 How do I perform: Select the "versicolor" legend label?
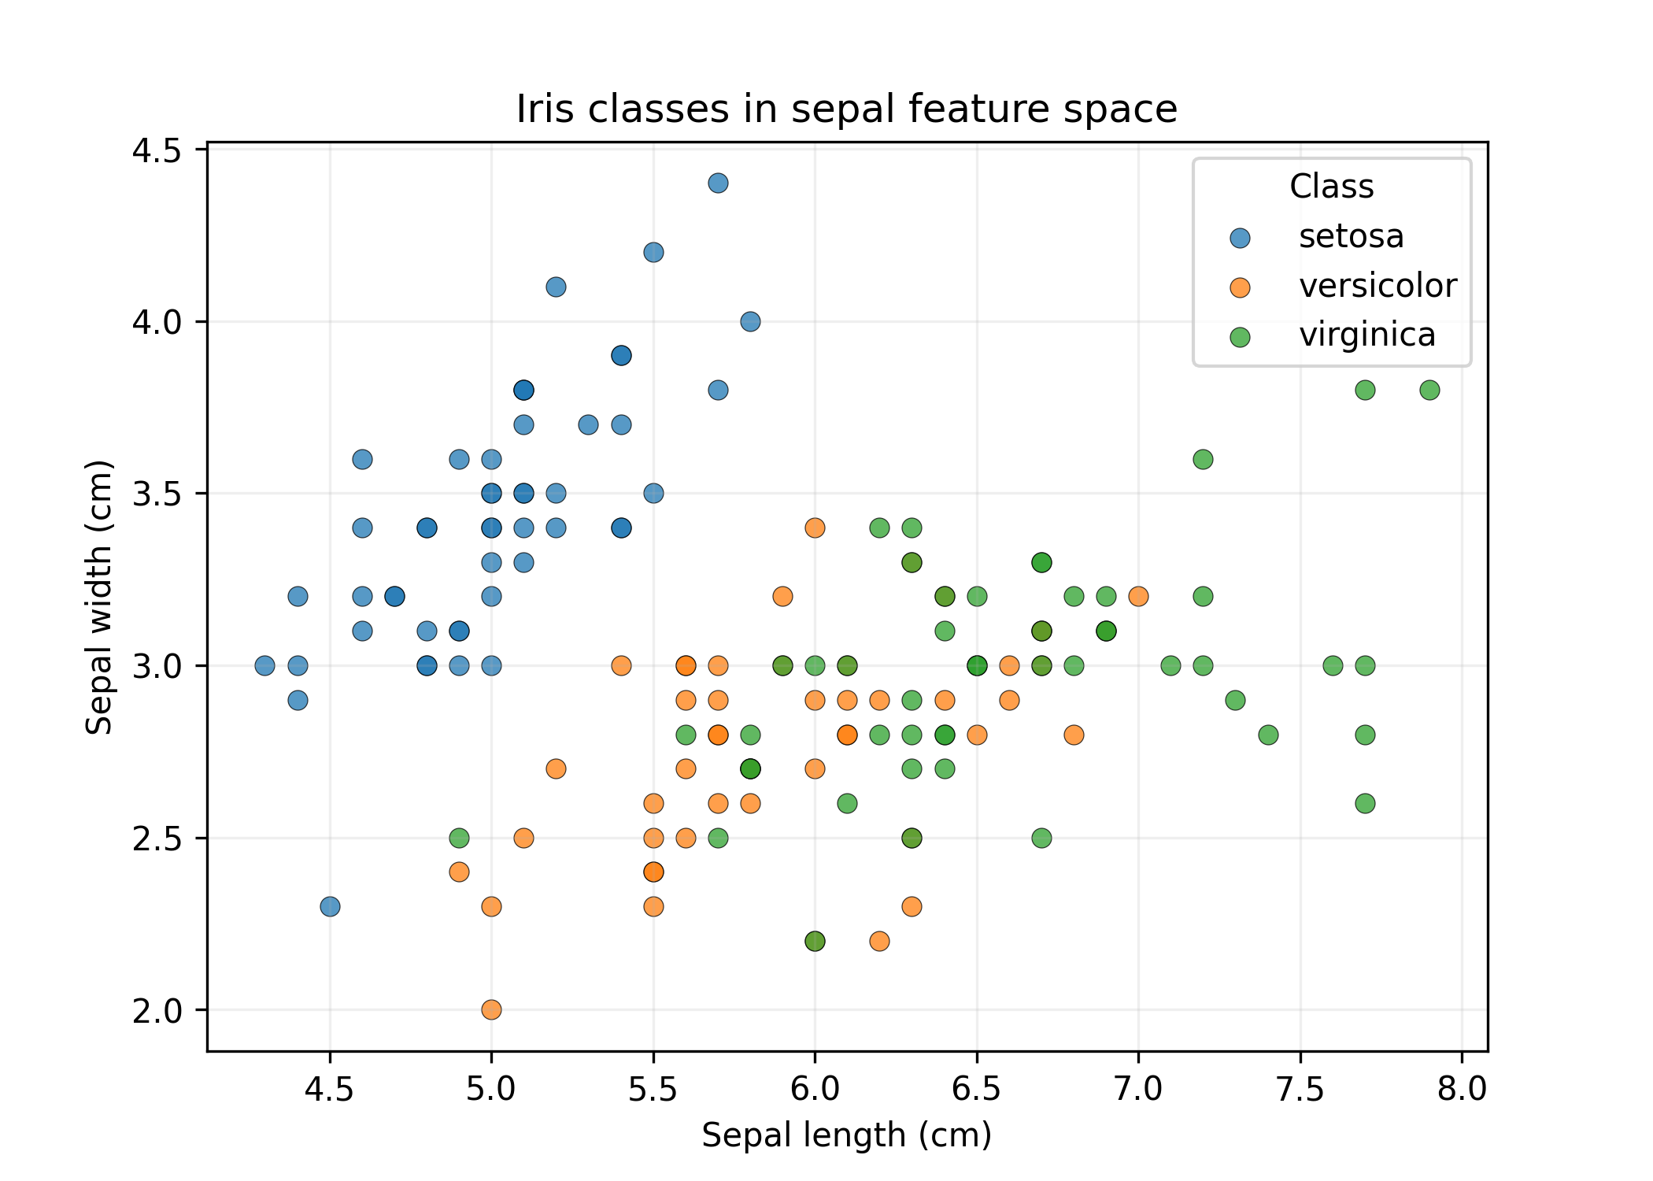(x=1377, y=287)
